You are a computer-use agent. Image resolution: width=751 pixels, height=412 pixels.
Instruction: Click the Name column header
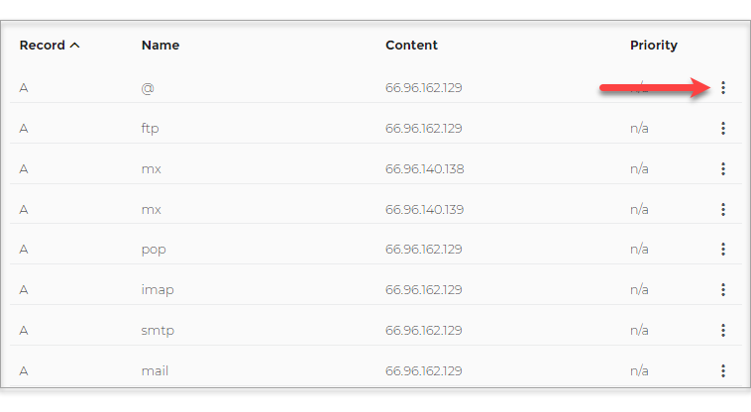pos(161,45)
